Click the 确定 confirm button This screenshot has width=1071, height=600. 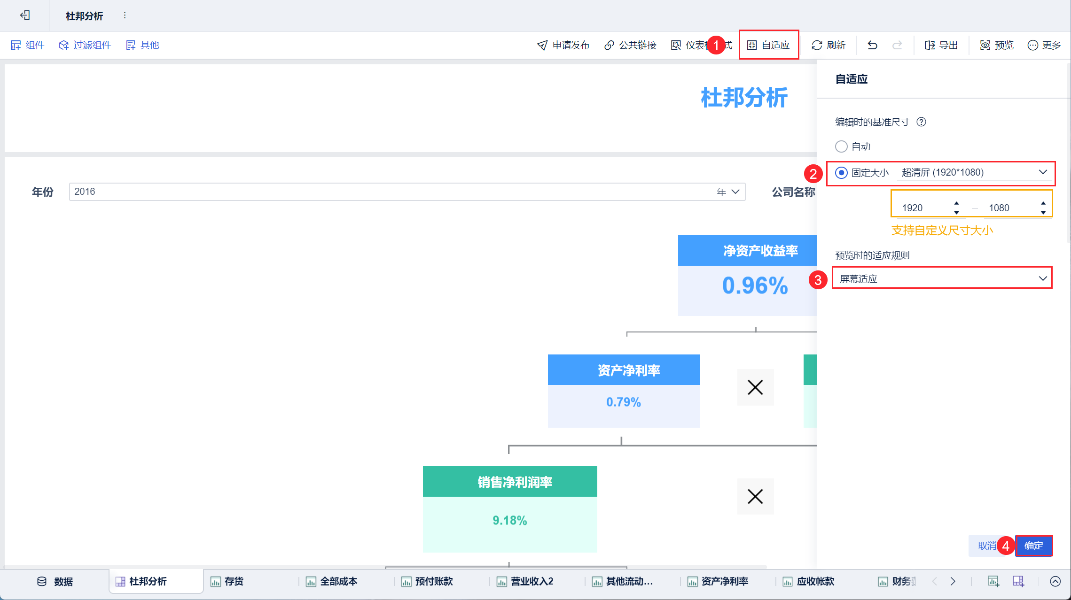tap(1033, 546)
